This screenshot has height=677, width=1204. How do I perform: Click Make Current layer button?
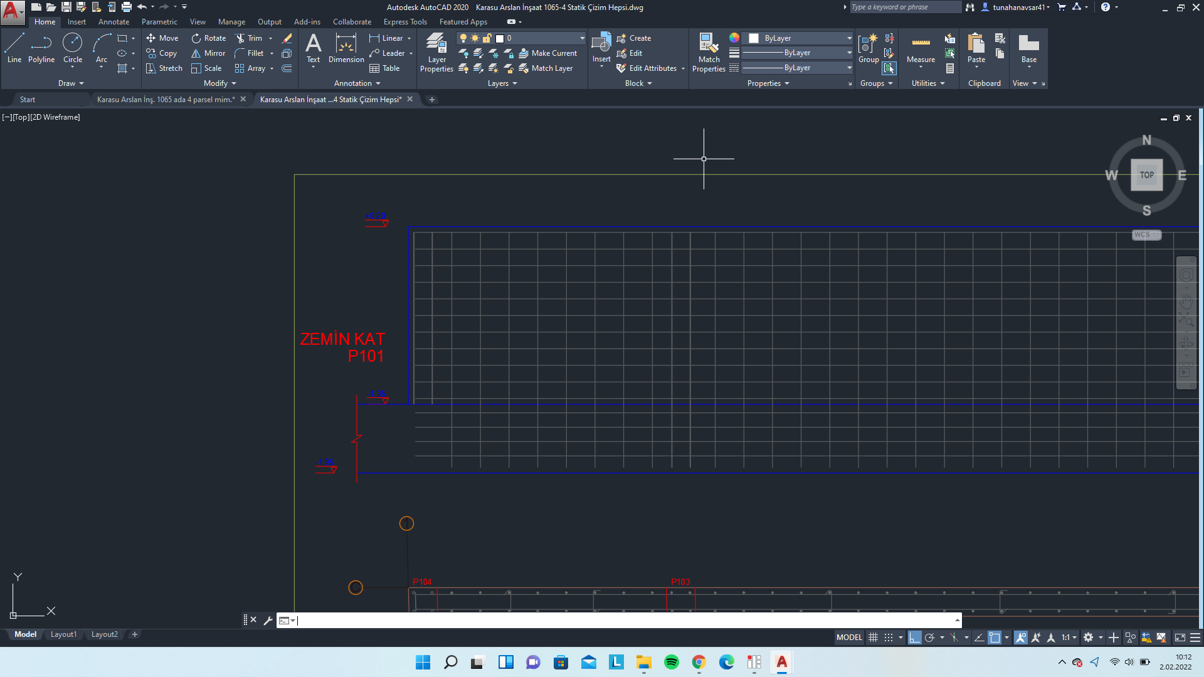(548, 53)
